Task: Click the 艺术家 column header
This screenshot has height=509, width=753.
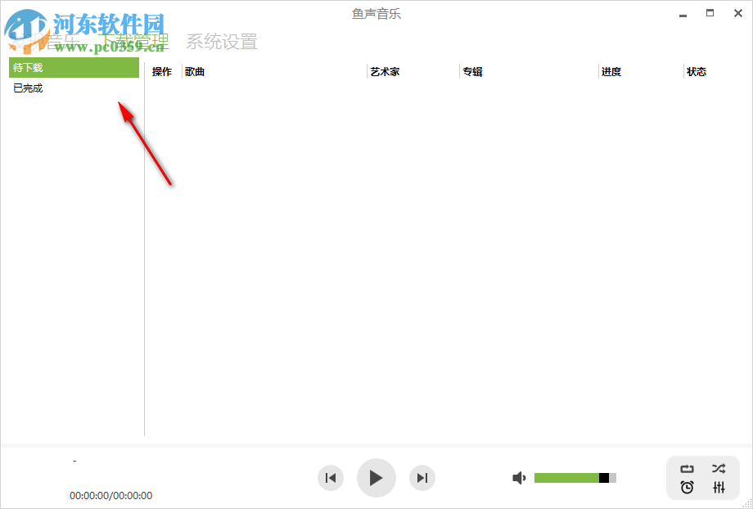Action: [385, 71]
